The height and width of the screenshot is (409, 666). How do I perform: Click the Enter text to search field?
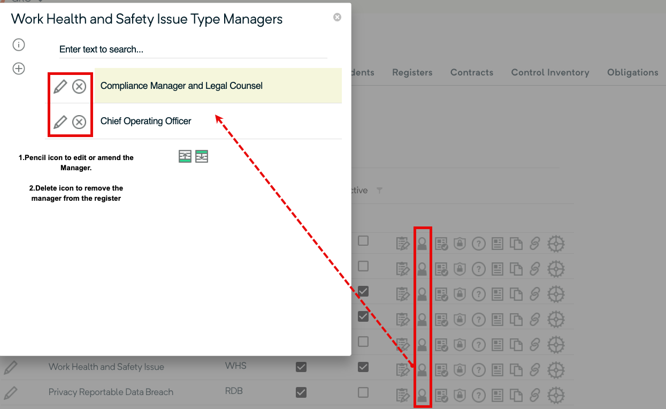193,49
